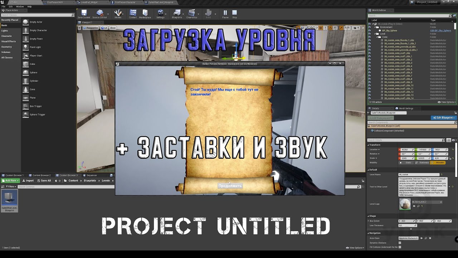Select the Empty Actor item icon
Screen dimensions: 458x258
26,22
